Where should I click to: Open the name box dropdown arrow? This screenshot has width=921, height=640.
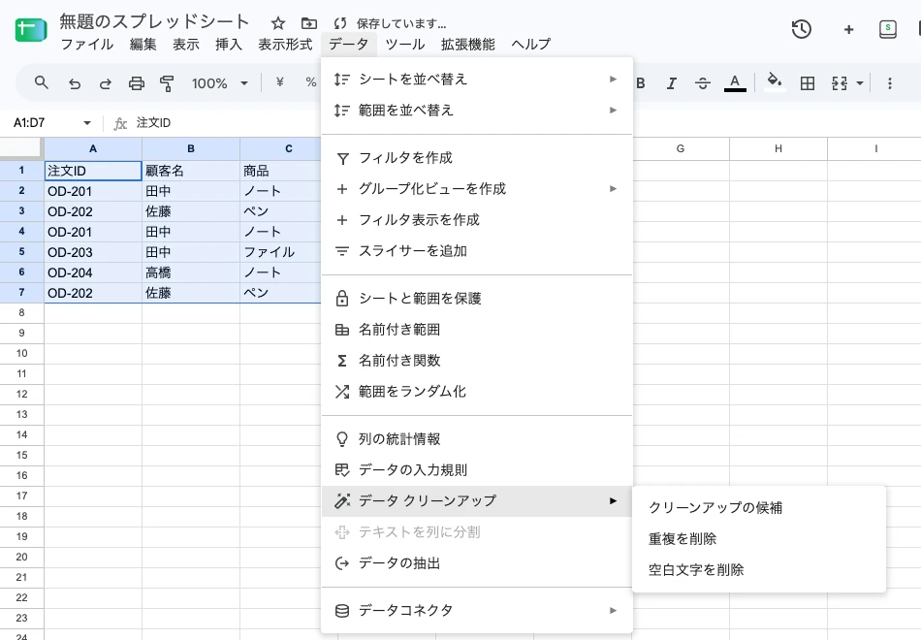87,123
